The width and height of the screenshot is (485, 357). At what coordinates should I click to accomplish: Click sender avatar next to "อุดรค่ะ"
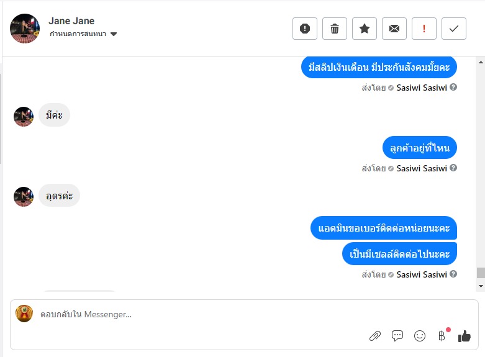[24, 197]
